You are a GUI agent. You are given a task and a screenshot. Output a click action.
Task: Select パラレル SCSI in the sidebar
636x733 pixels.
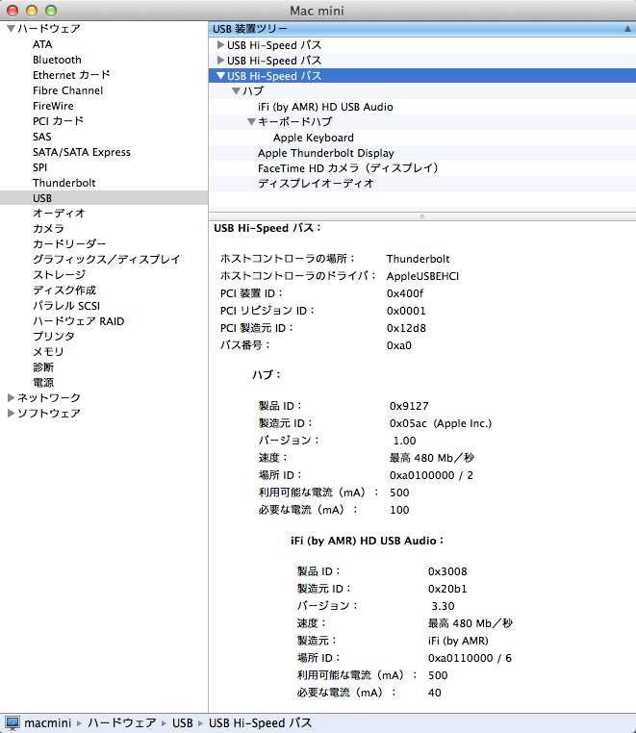(x=66, y=306)
